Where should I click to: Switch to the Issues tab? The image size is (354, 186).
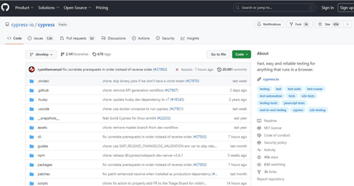[40, 38]
